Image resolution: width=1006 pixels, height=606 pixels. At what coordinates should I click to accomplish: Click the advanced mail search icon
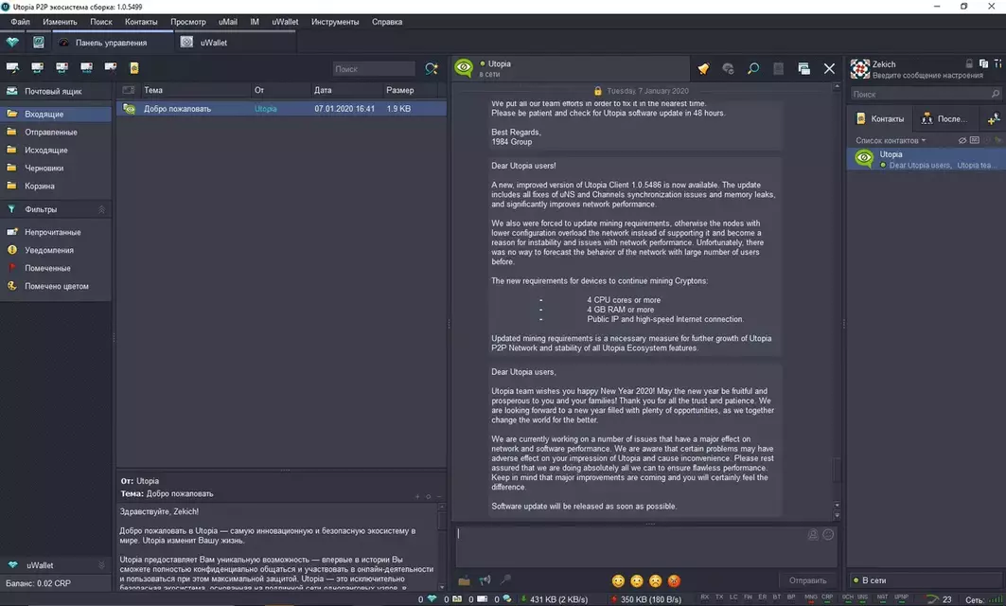[x=432, y=68]
